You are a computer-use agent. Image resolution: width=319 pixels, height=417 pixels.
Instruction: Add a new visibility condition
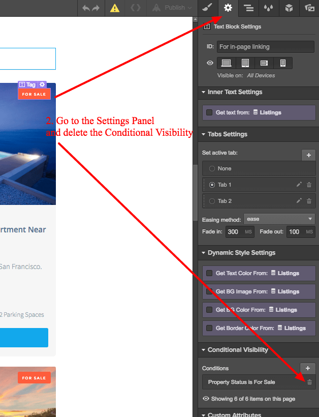coord(308,368)
